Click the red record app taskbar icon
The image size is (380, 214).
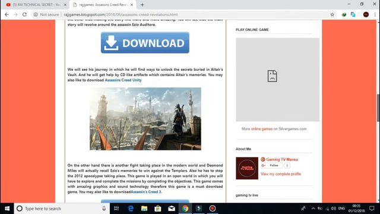click(x=213, y=209)
